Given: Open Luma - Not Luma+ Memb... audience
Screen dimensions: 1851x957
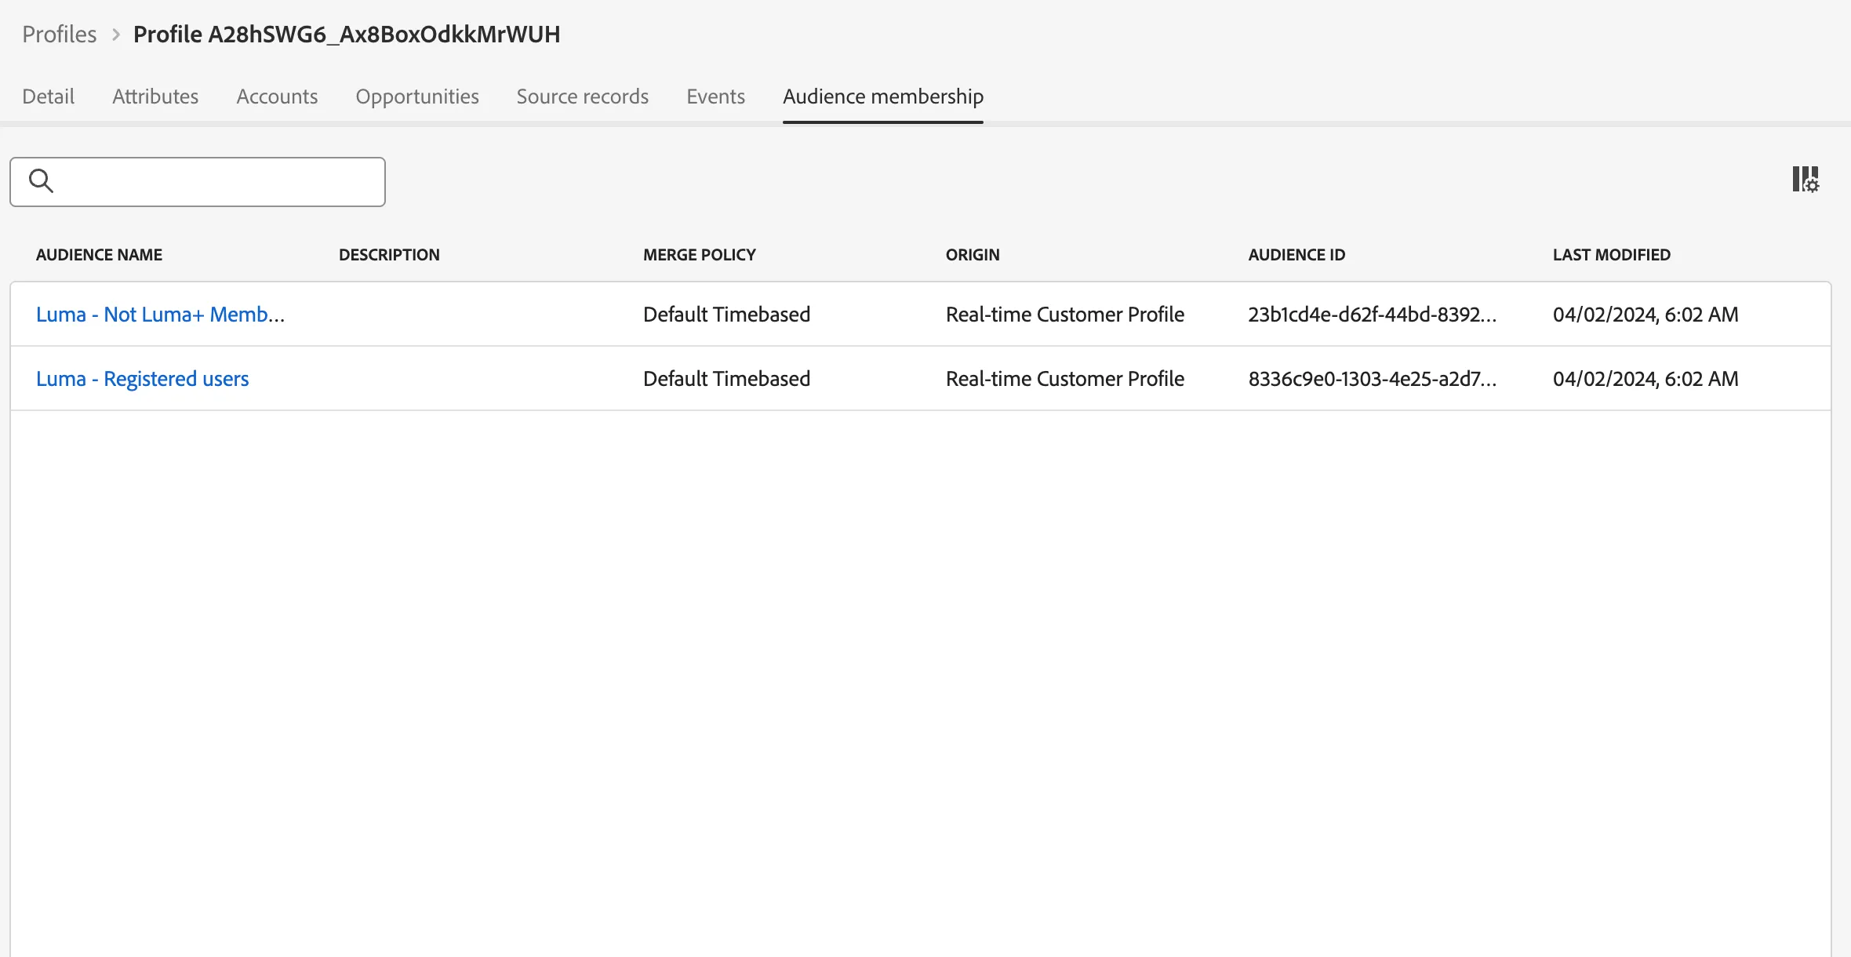Looking at the screenshot, I should (x=161, y=315).
